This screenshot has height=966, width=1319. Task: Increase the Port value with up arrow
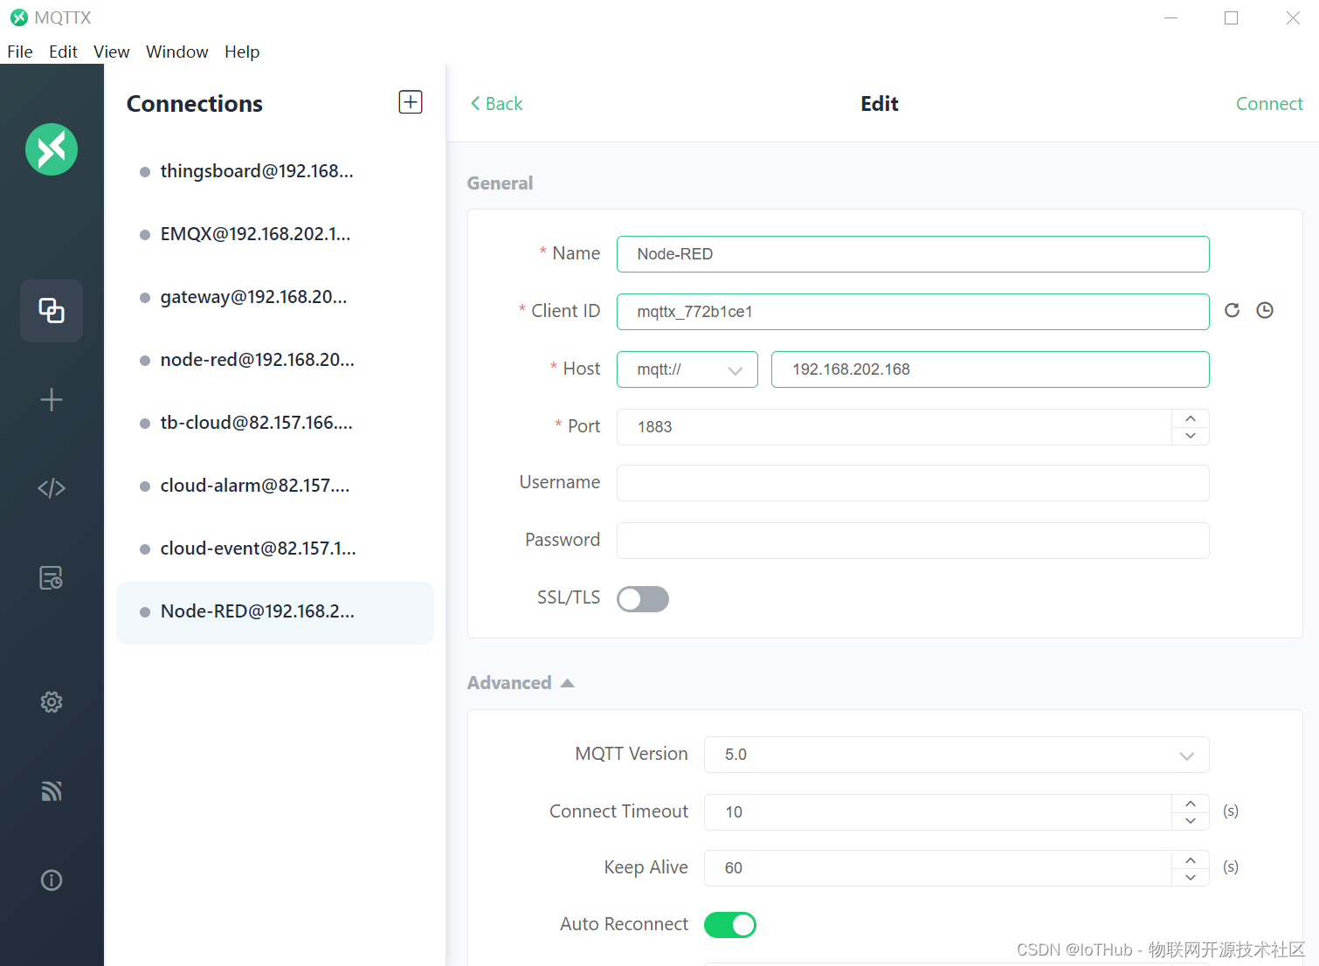tap(1191, 418)
